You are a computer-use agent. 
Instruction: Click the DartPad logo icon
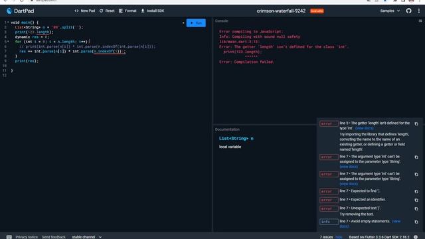click(x=9, y=11)
